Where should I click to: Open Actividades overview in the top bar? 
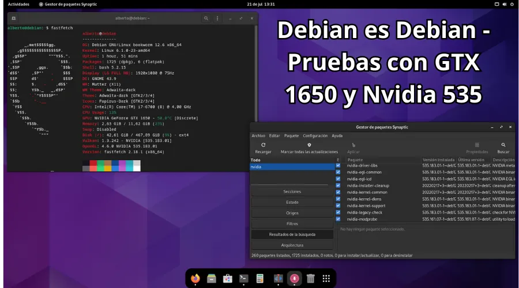pos(18,4)
